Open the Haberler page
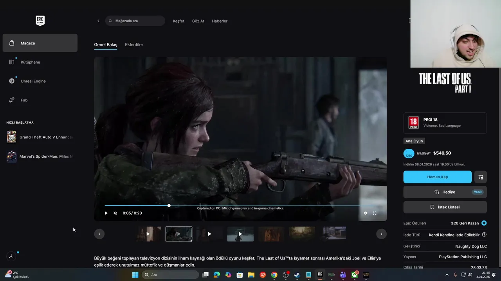The height and width of the screenshot is (281, 501). [220, 21]
